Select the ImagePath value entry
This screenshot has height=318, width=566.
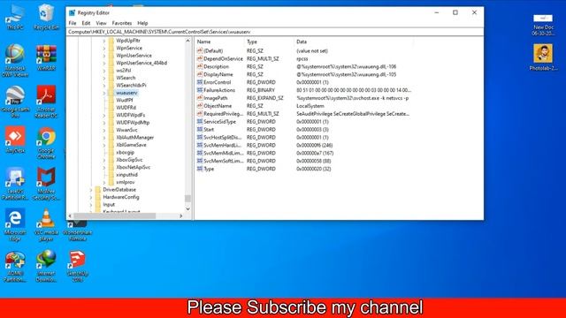pos(216,98)
